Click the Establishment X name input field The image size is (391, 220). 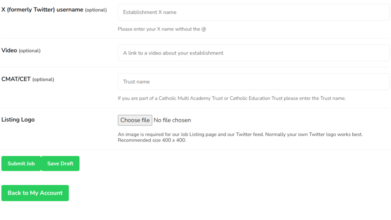point(254,12)
